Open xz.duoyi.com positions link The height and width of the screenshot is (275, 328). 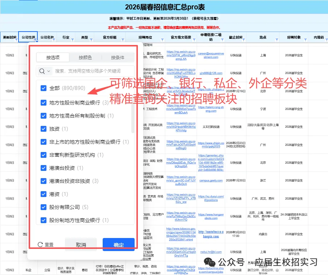pyautogui.click(x=211, y=198)
